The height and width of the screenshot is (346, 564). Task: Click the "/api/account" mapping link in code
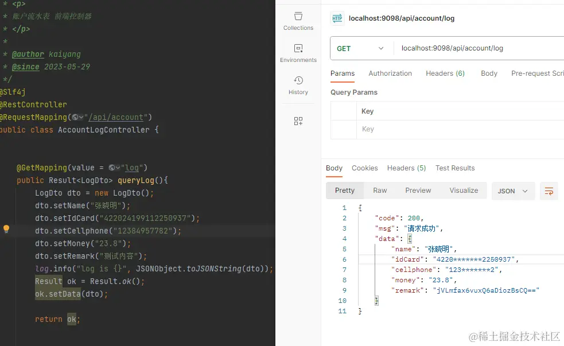point(116,117)
